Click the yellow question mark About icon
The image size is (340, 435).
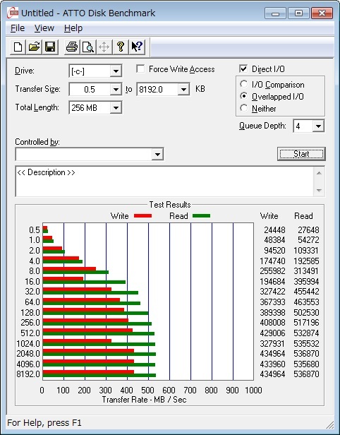(121, 47)
